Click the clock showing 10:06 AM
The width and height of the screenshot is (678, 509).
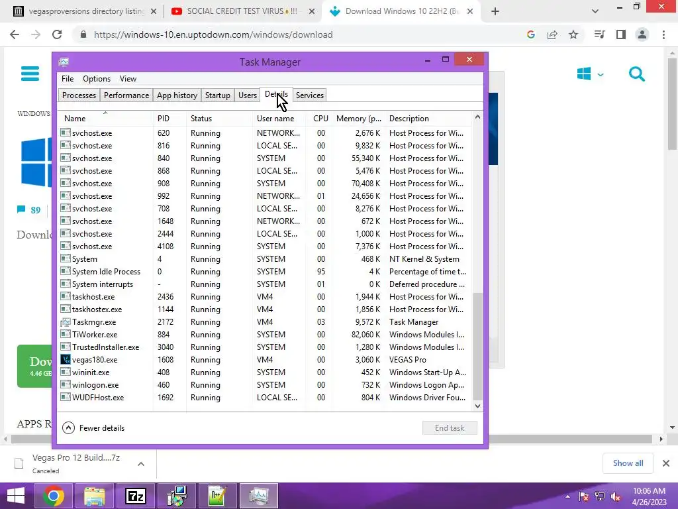tap(649, 491)
